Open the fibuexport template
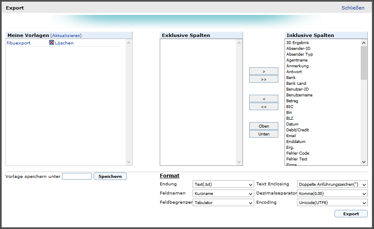374x229 pixels. (x=19, y=43)
